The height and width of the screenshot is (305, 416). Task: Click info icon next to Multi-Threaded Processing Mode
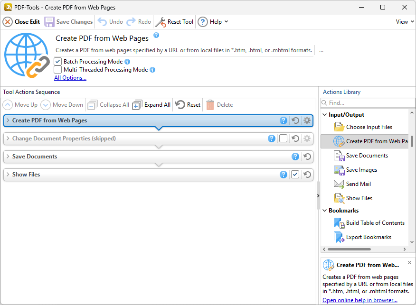point(152,70)
